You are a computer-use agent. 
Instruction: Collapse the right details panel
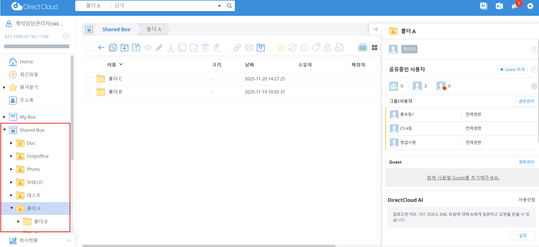click(x=375, y=29)
